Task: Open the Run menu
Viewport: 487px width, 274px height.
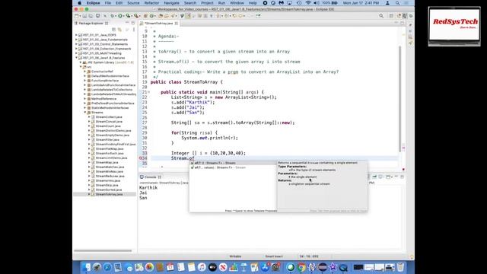Action: coord(221,3)
